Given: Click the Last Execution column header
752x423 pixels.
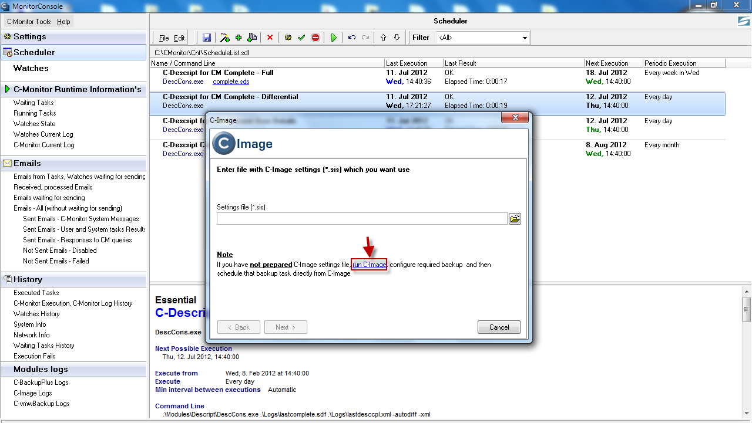Looking at the screenshot, I should (x=414, y=63).
